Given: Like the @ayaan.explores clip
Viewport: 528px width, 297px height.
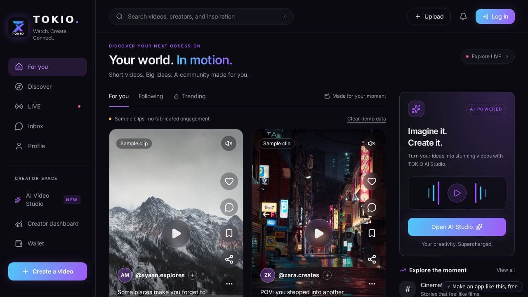Looking at the screenshot, I should pyautogui.click(x=229, y=181).
